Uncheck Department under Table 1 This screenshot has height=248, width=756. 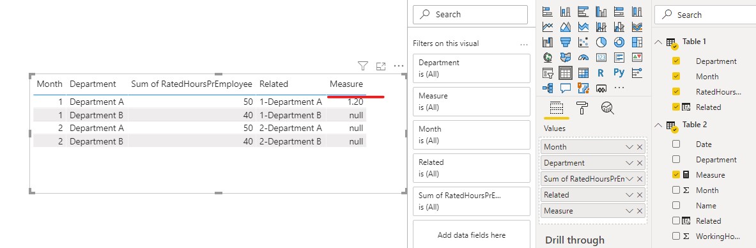pyautogui.click(x=675, y=61)
